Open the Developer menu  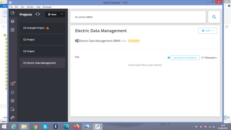(47, 7)
